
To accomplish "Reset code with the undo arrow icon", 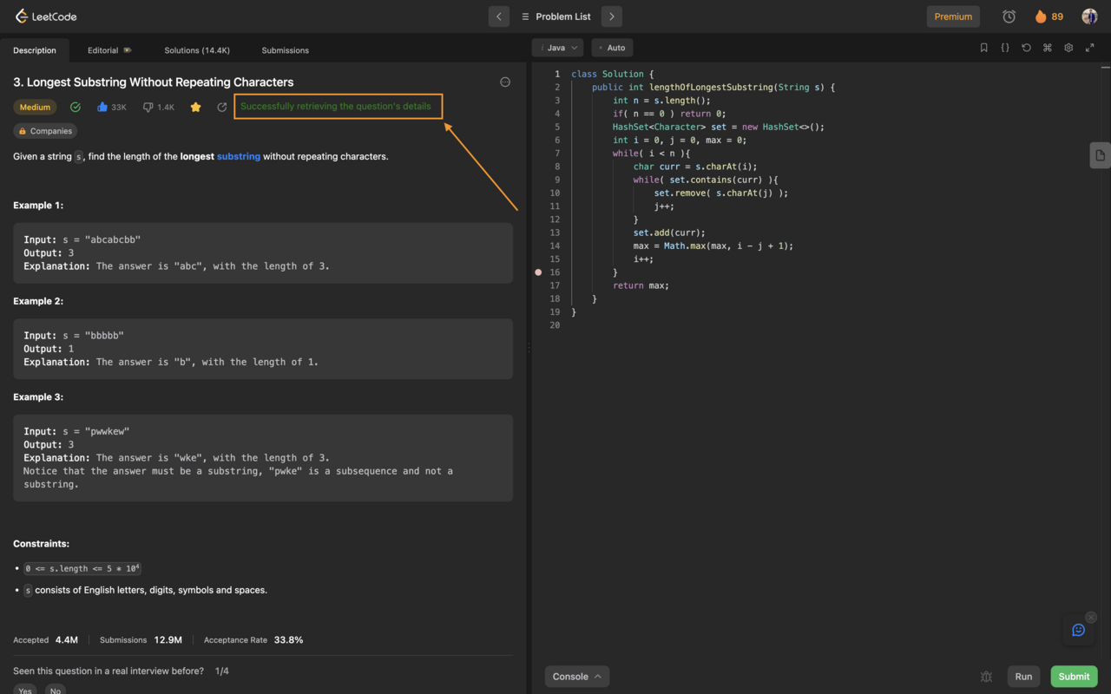I will (x=1026, y=48).
